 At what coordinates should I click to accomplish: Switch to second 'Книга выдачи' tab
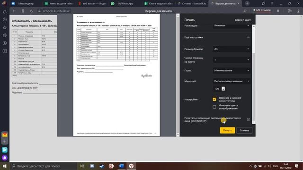pos(159,3)
